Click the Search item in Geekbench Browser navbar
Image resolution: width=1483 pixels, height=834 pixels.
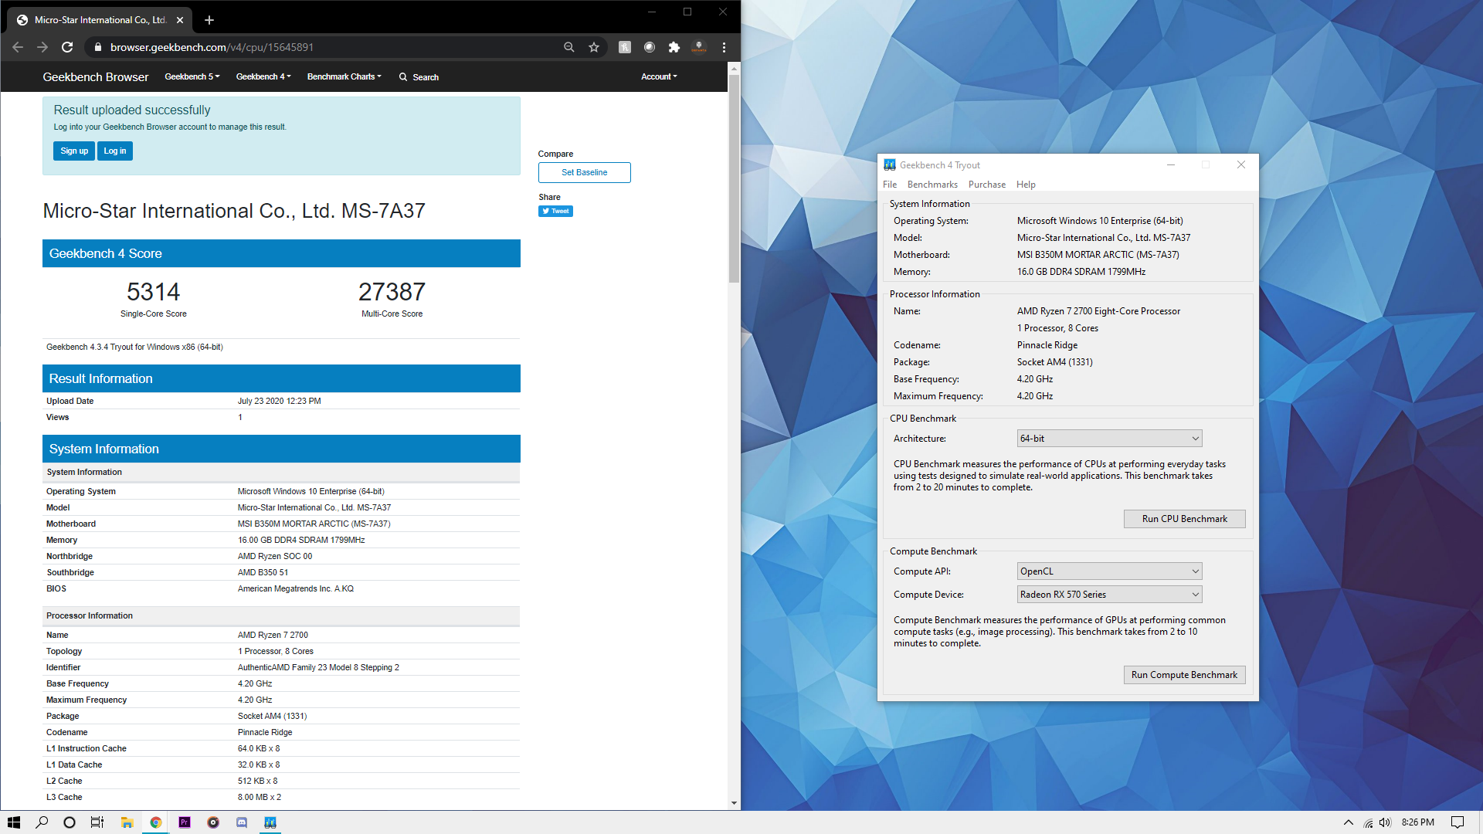click(x=419, y=77)
